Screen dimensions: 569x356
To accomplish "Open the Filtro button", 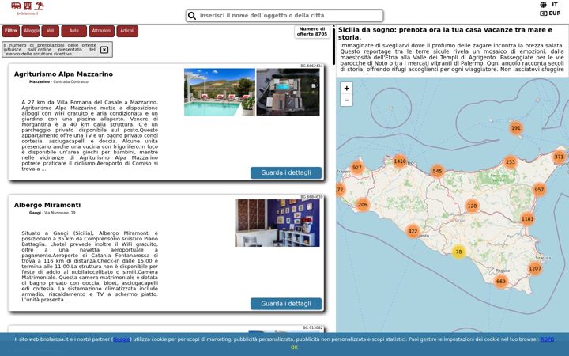I will 11,31.
